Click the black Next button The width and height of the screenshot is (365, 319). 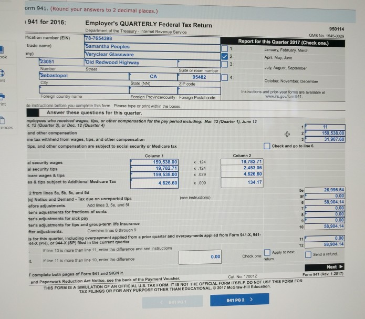pyautogui.click(x=324, y=267)
